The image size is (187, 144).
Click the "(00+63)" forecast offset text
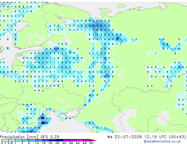click(178, 137)
